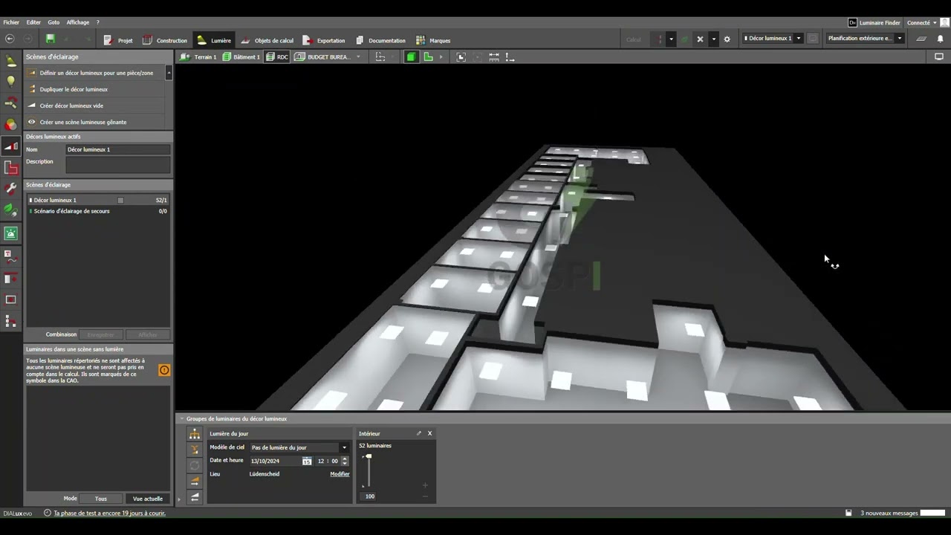
Task: Switch to the Documentation tab
Action: tap(380, 40)
